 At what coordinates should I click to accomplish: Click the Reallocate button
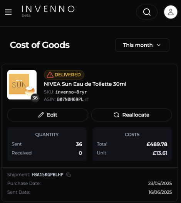point(132,115)
